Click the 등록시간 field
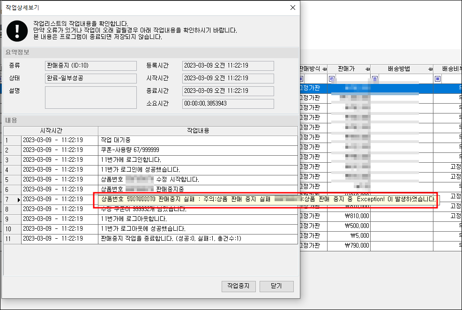The width and height of the screenshot is (462, 310). 228,66
